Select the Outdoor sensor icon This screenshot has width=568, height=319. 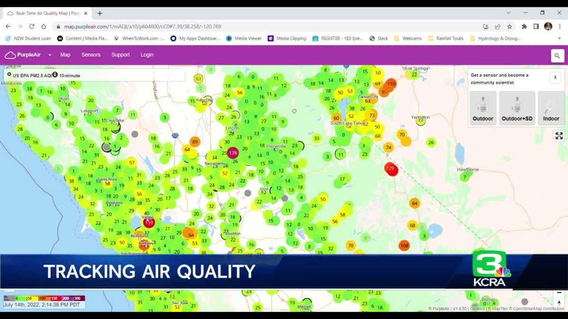click(482, 107)
